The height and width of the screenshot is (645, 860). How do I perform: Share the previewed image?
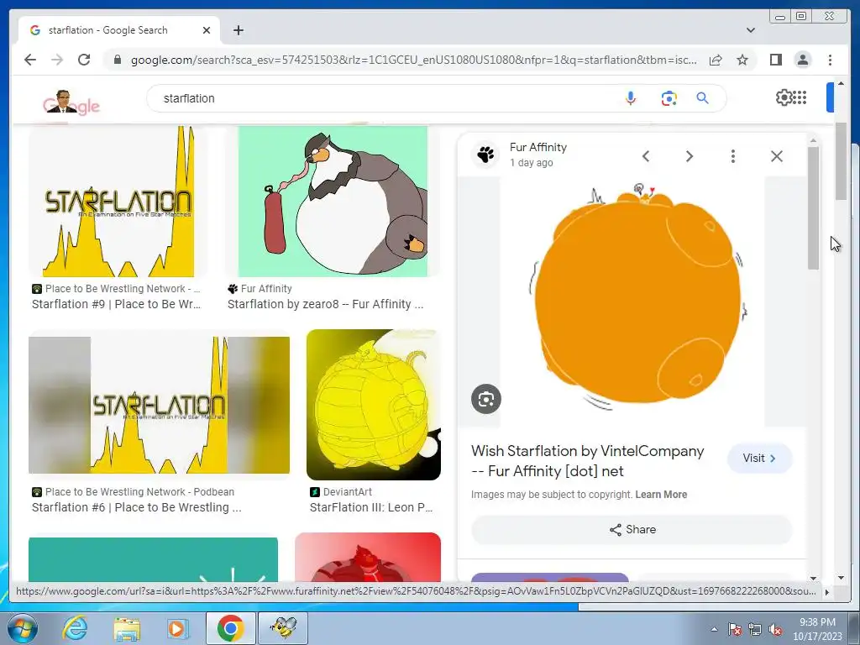click(x=632, y=529)
